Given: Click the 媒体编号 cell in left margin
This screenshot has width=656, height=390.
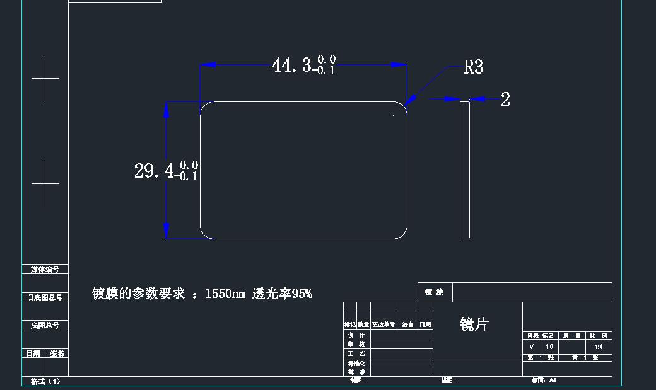Looking at the screenshot, I should (x=45, y=270).
